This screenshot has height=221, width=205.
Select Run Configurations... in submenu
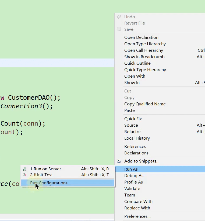click(x=50, y=183)
